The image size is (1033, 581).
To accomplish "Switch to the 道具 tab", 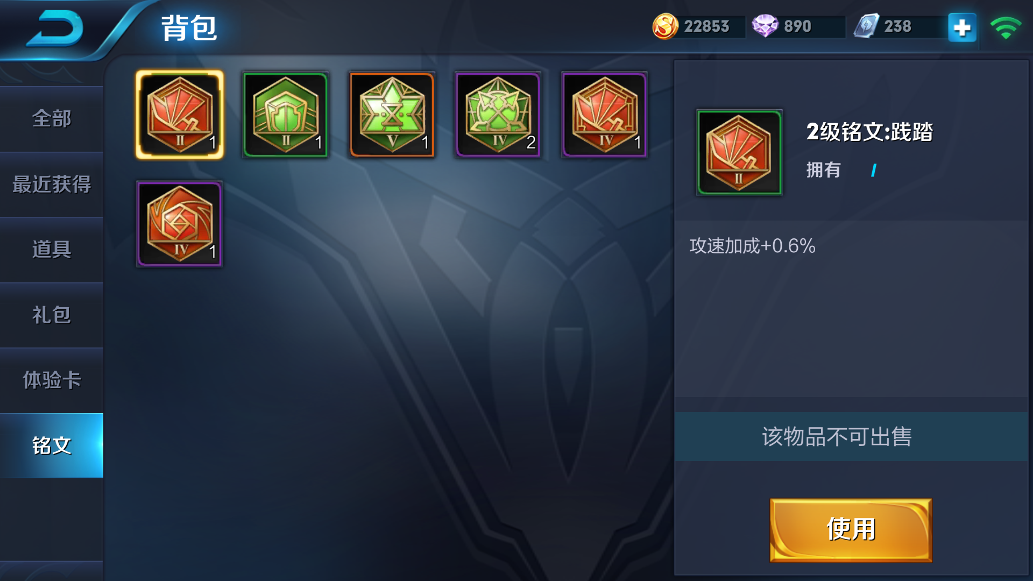I will point(52,250).
